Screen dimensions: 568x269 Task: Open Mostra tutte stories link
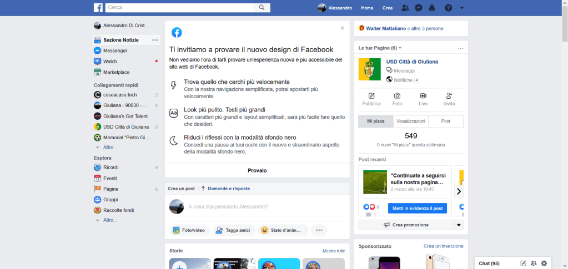(x=334, y=251)
